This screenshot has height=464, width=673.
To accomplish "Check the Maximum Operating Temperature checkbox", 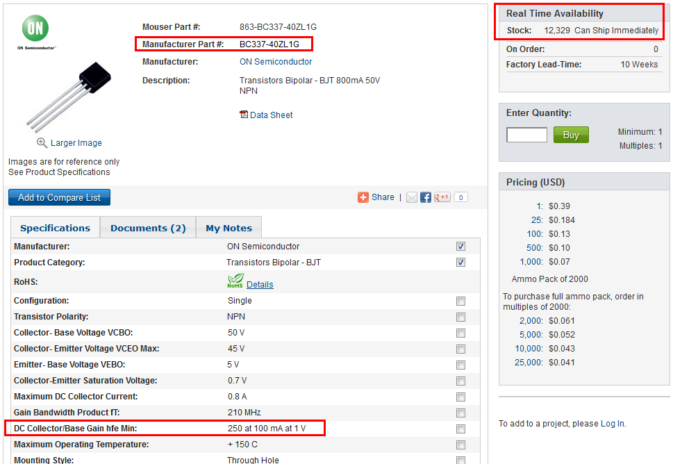I will [460, 445].
